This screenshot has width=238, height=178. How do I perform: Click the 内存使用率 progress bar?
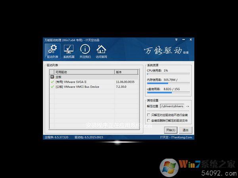click(168, 83)
